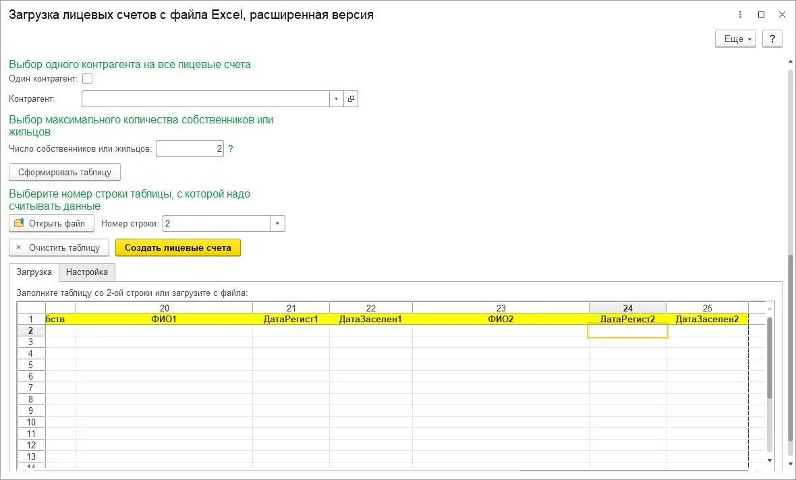Toggle the Один контрагент checkbox
This screenshot has width=796, height=480.
(87, 79)
